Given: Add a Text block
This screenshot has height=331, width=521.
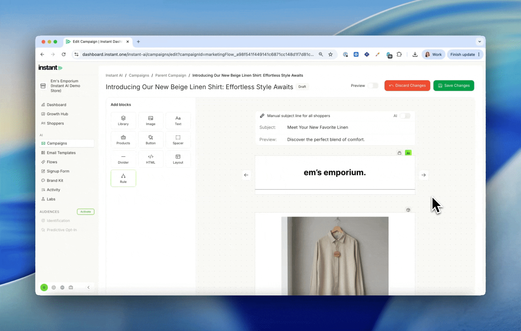Looking at the screenshot, I should 178,120.
